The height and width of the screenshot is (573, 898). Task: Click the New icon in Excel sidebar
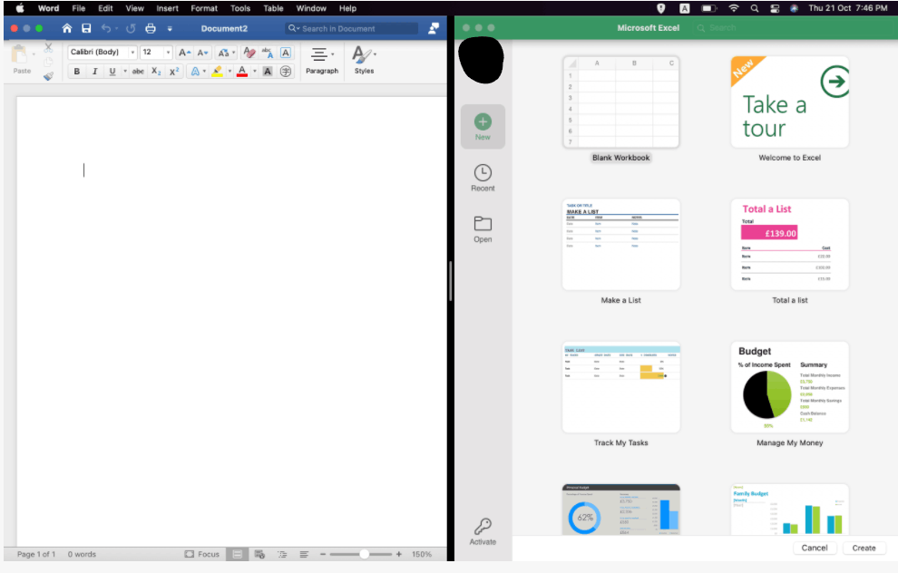(x=483, y=127)
